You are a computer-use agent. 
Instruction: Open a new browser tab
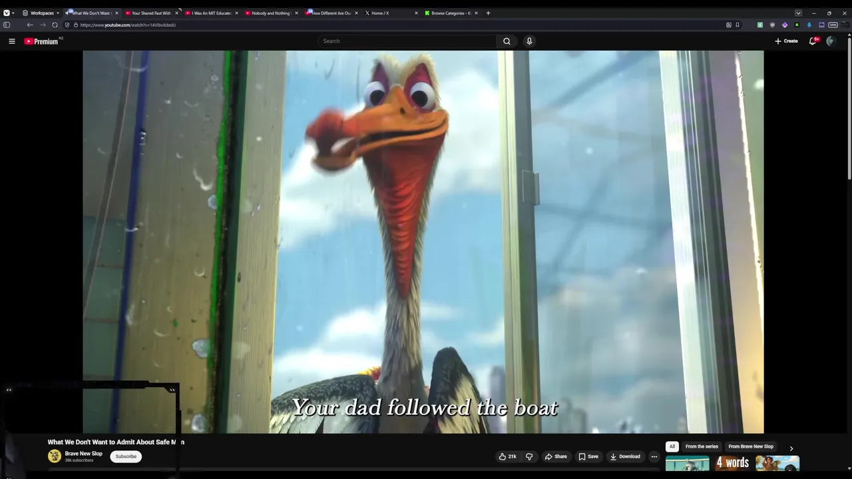pyautogui.click(x=488, y=13)
